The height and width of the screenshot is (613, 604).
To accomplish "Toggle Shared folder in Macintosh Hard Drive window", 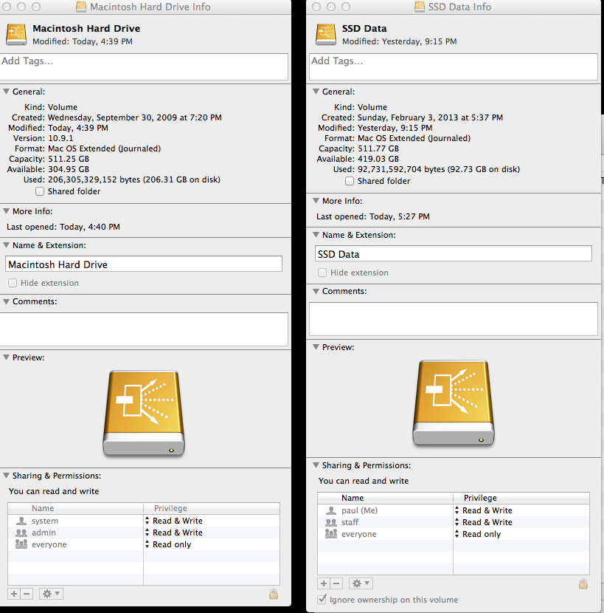I will tap(40, 191).
